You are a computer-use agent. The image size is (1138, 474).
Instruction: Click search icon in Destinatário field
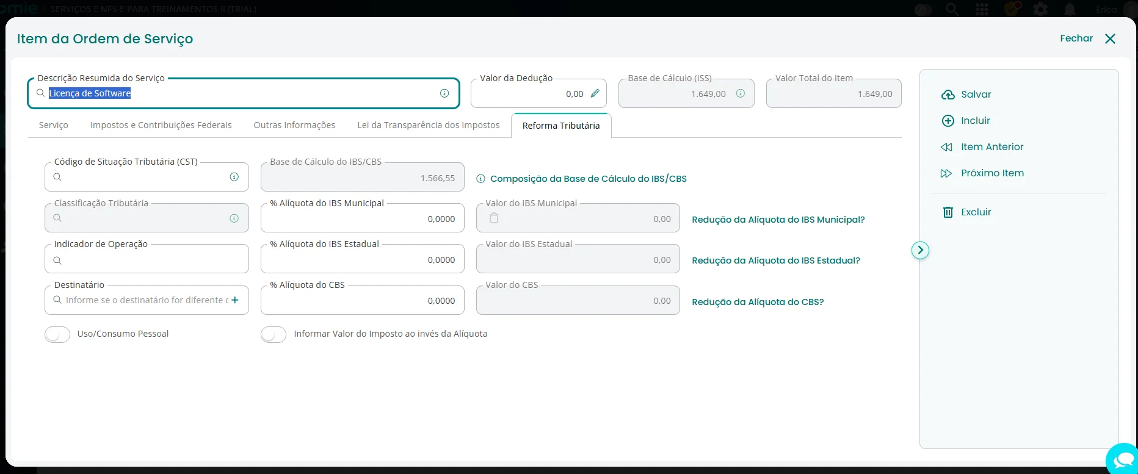[x=57, y=300]
